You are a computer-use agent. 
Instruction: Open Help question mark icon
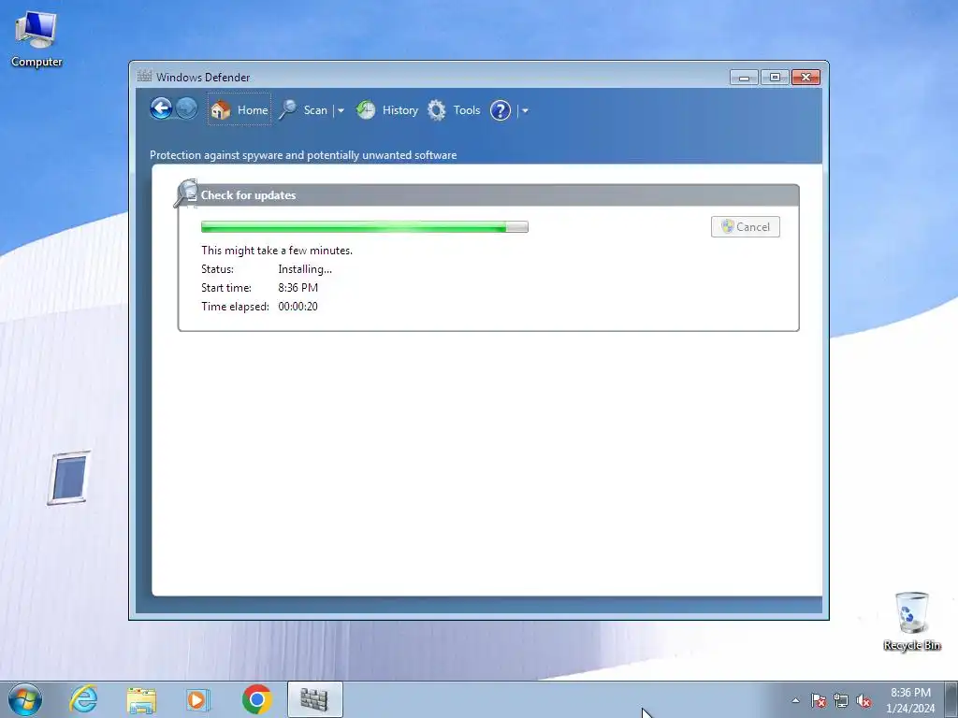(501, 110)
